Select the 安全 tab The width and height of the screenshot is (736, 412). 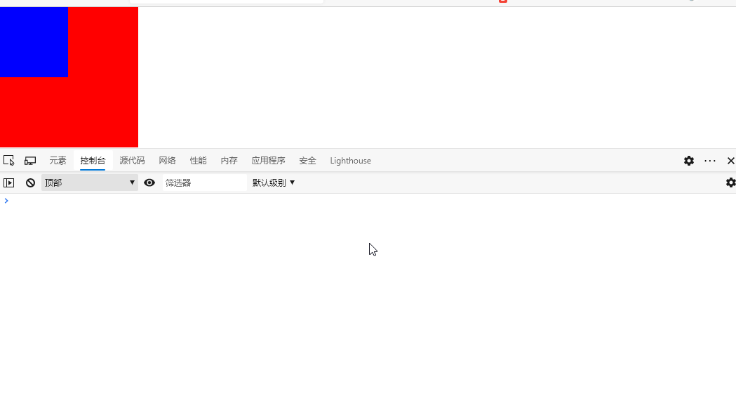307,161
